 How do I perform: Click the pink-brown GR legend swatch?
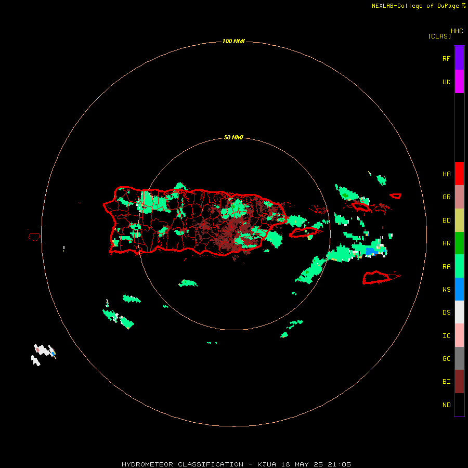(459, 197)
